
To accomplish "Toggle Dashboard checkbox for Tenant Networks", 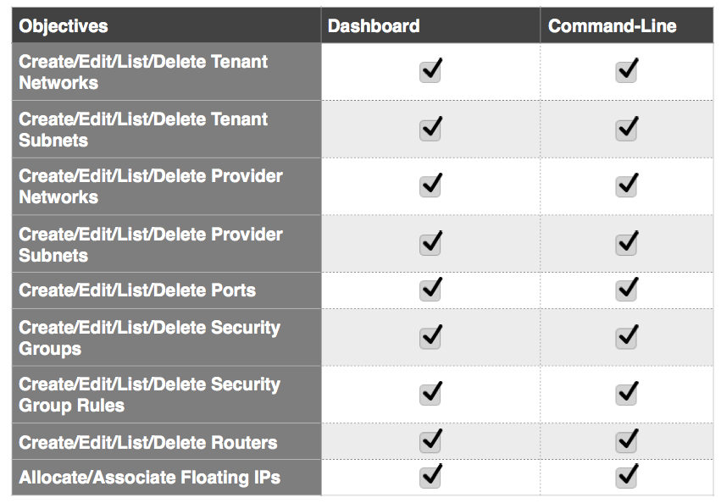I will click(x=430, y=71).
